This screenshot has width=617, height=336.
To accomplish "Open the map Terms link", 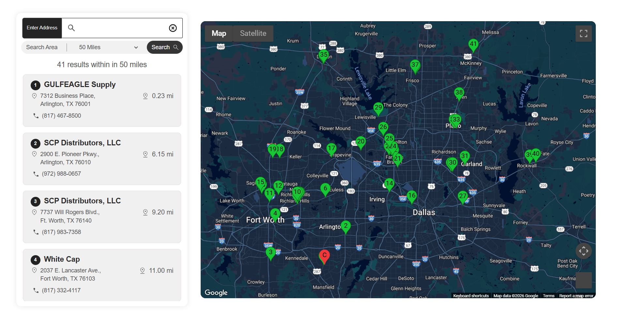I will click(x=548, y=296).
